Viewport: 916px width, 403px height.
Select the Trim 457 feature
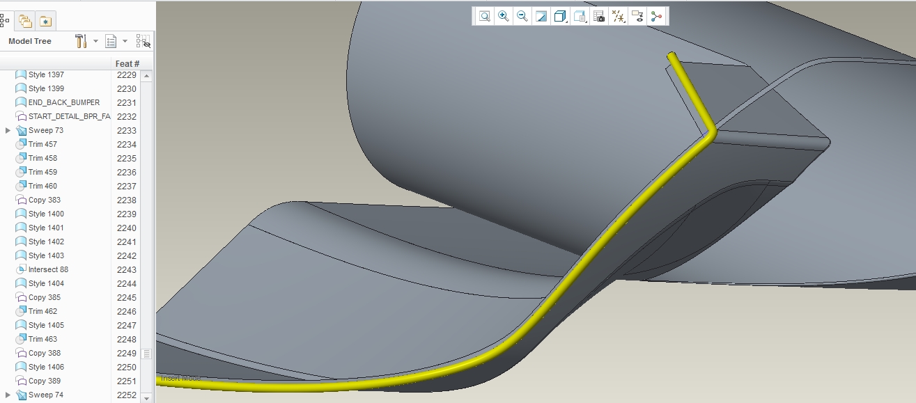42,144
